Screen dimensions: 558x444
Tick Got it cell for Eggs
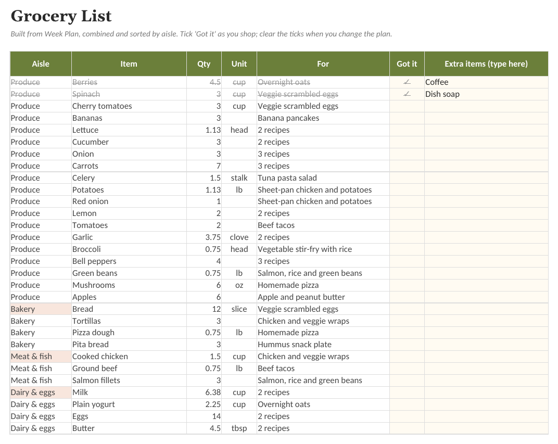pyautogui.click(x=407, y=416)
